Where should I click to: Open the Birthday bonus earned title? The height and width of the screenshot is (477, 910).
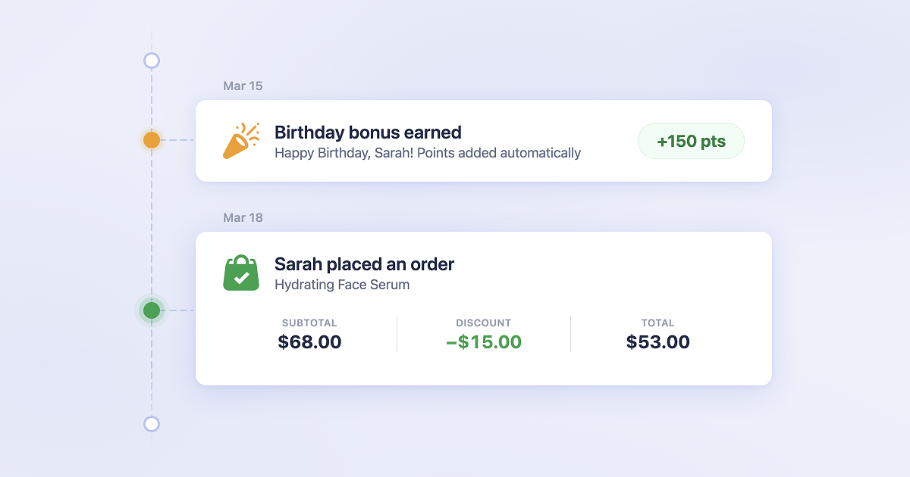(x=368, y=132)
